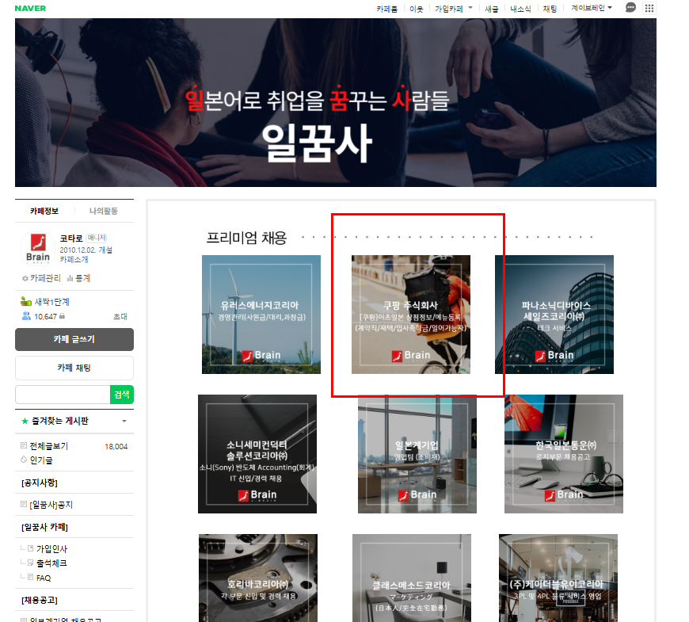The width and height of the screenshot is (689, 622).
Task: Click the 프리미엄 채용 heading
Action: point(246,238)
